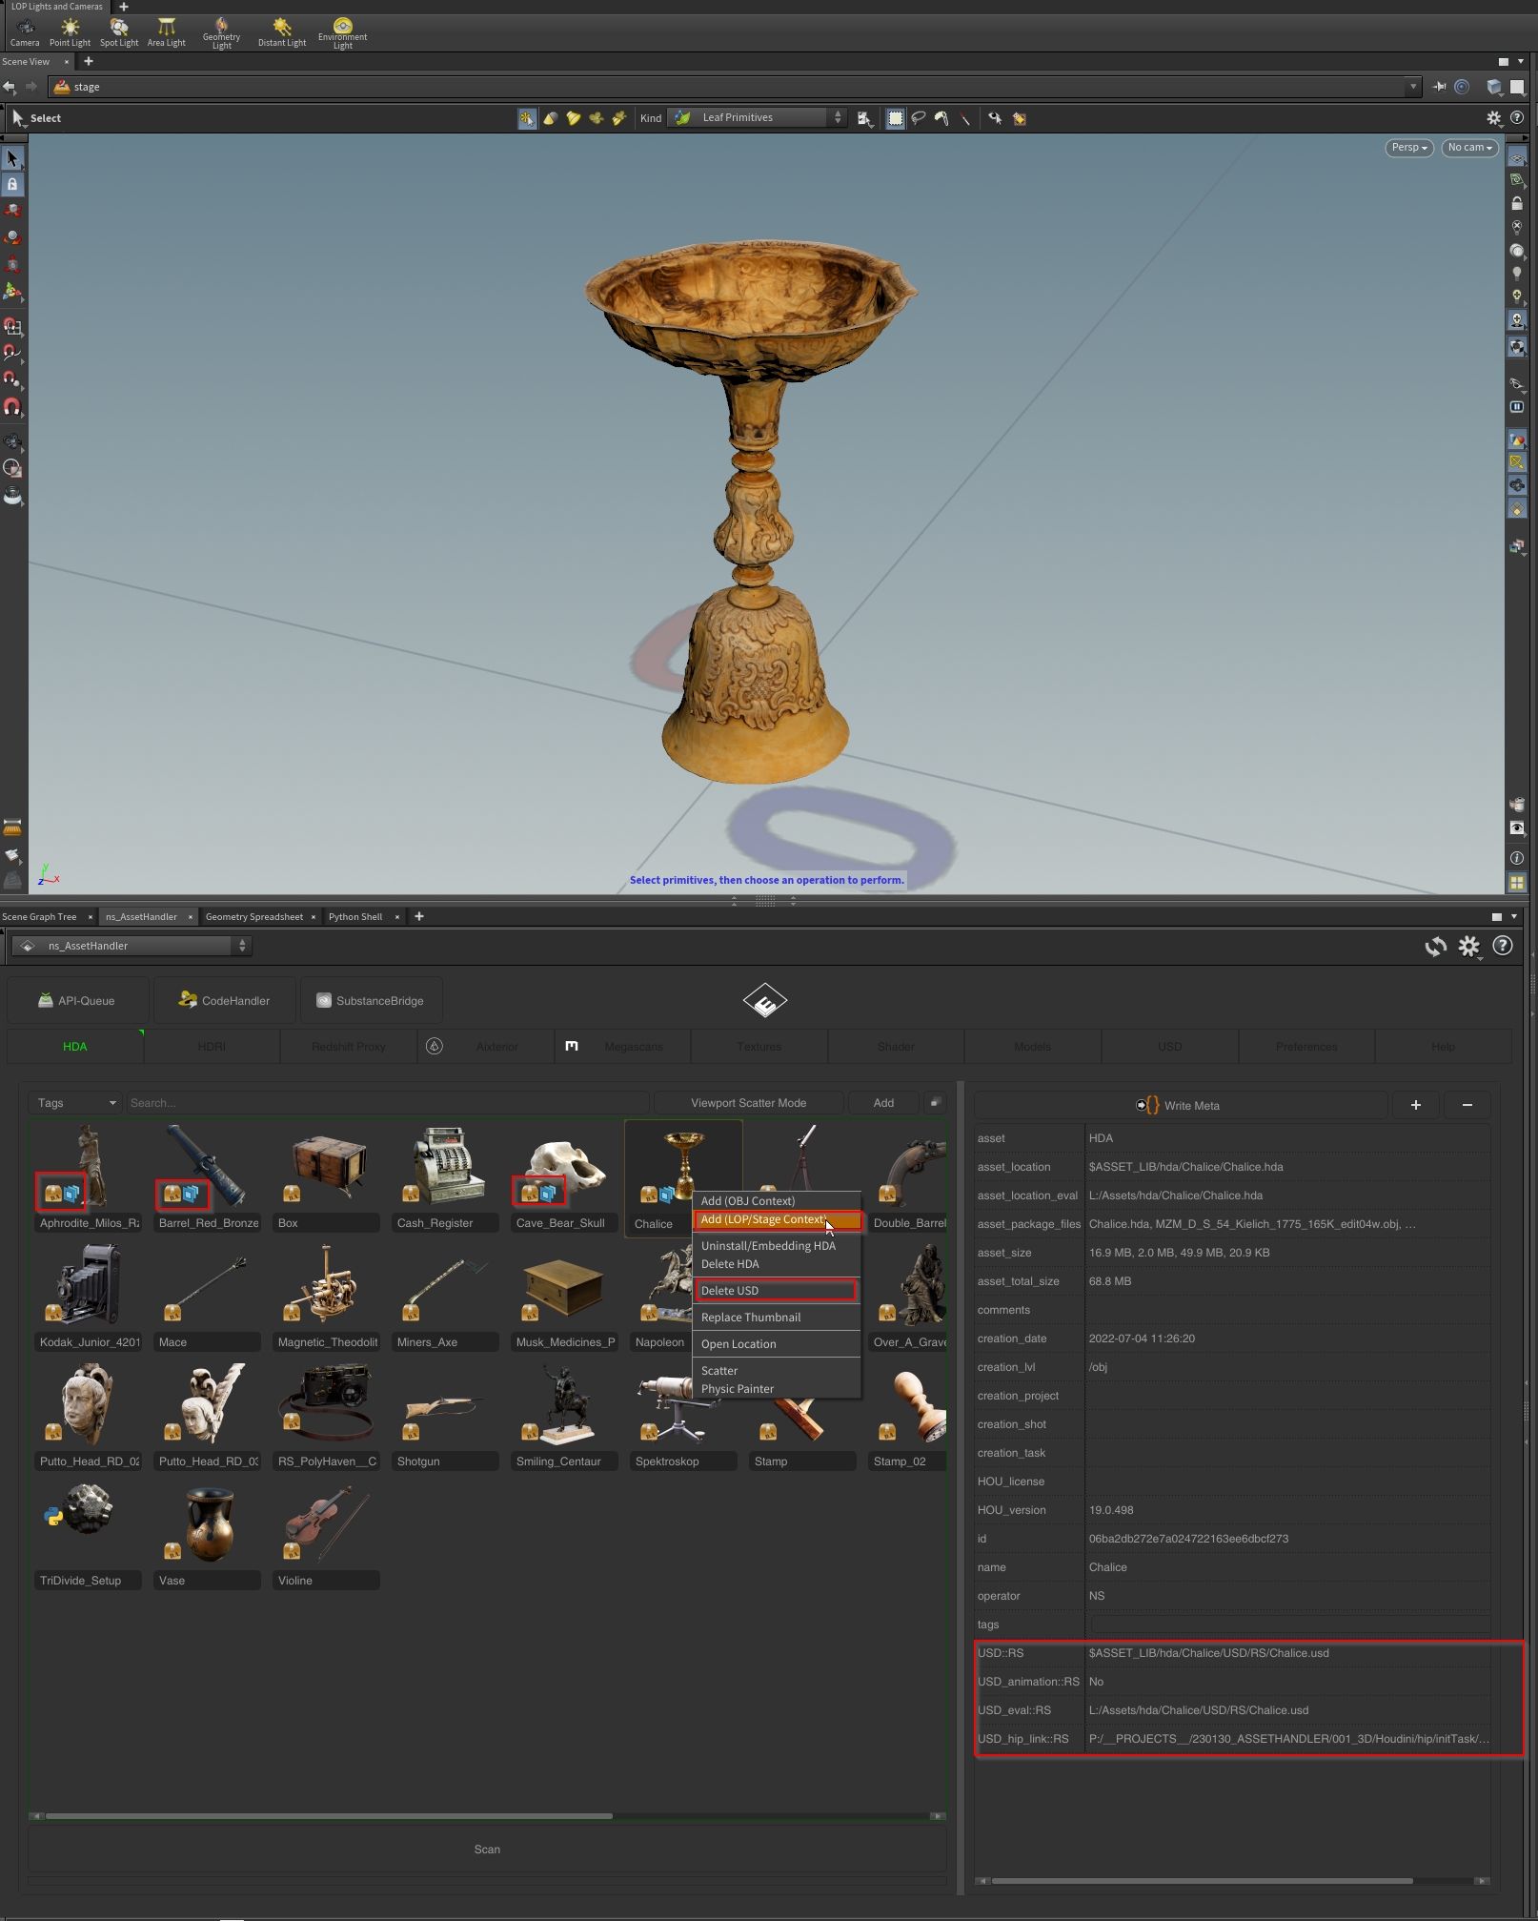Open the CodeHandler button
1538x1921 pixels.
coord(225,1001)
